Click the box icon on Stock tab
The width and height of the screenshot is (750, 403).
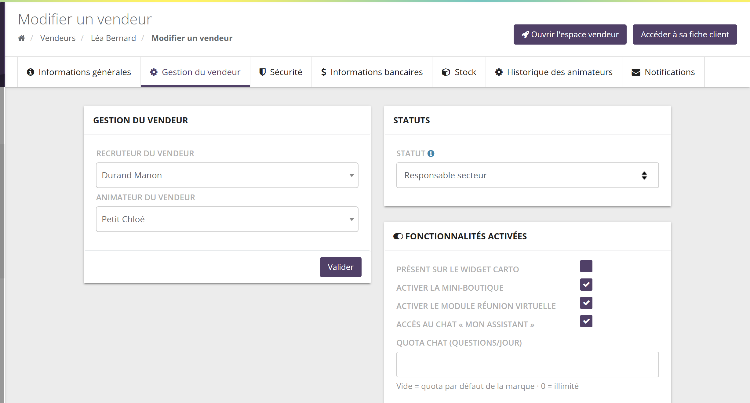(446, 72)
